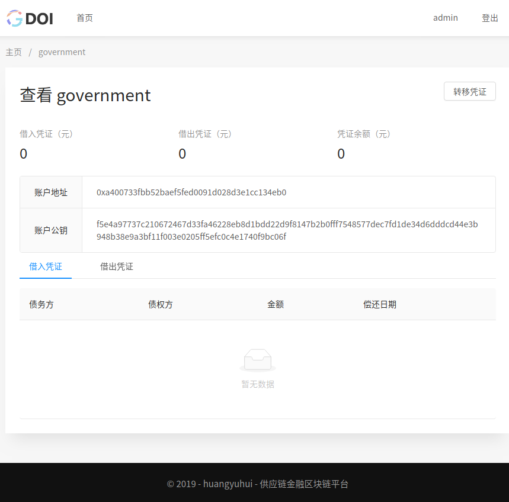This screenshot has width=509, height=502.
Task: Click the DOI logo in header
Action: tap(30, 18)
